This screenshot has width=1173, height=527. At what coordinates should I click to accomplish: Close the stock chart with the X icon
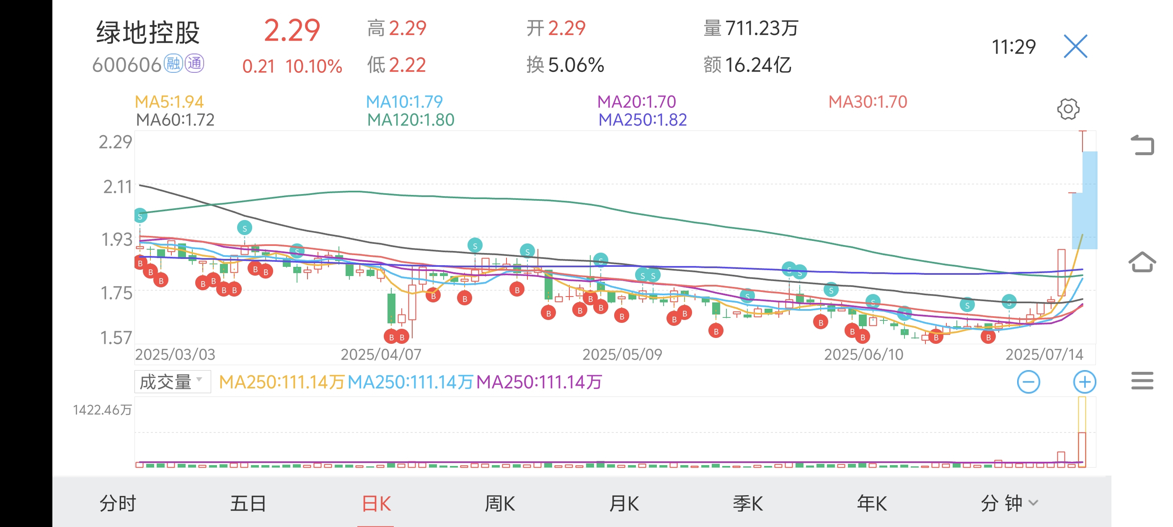(1075, 46)
